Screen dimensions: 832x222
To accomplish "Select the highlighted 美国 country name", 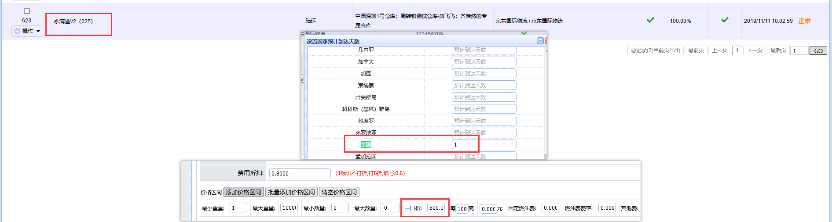I will [366, 144].
